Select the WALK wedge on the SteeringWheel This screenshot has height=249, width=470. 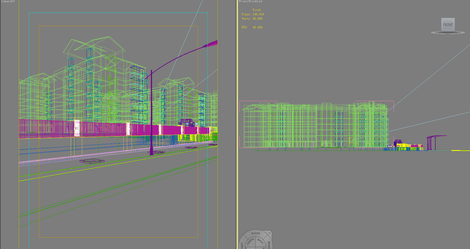tap(260, 241)
